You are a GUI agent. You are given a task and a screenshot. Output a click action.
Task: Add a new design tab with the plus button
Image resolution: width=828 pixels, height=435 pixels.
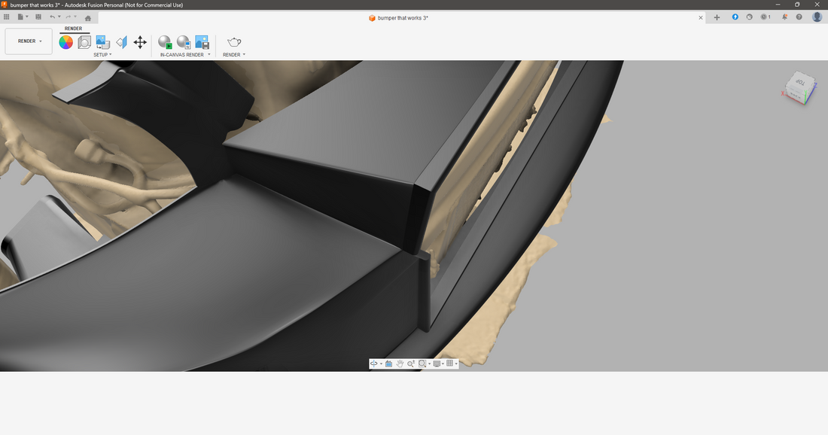pos(717,17)
